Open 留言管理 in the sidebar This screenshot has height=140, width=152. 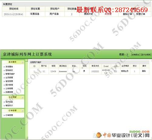[9, 81]
